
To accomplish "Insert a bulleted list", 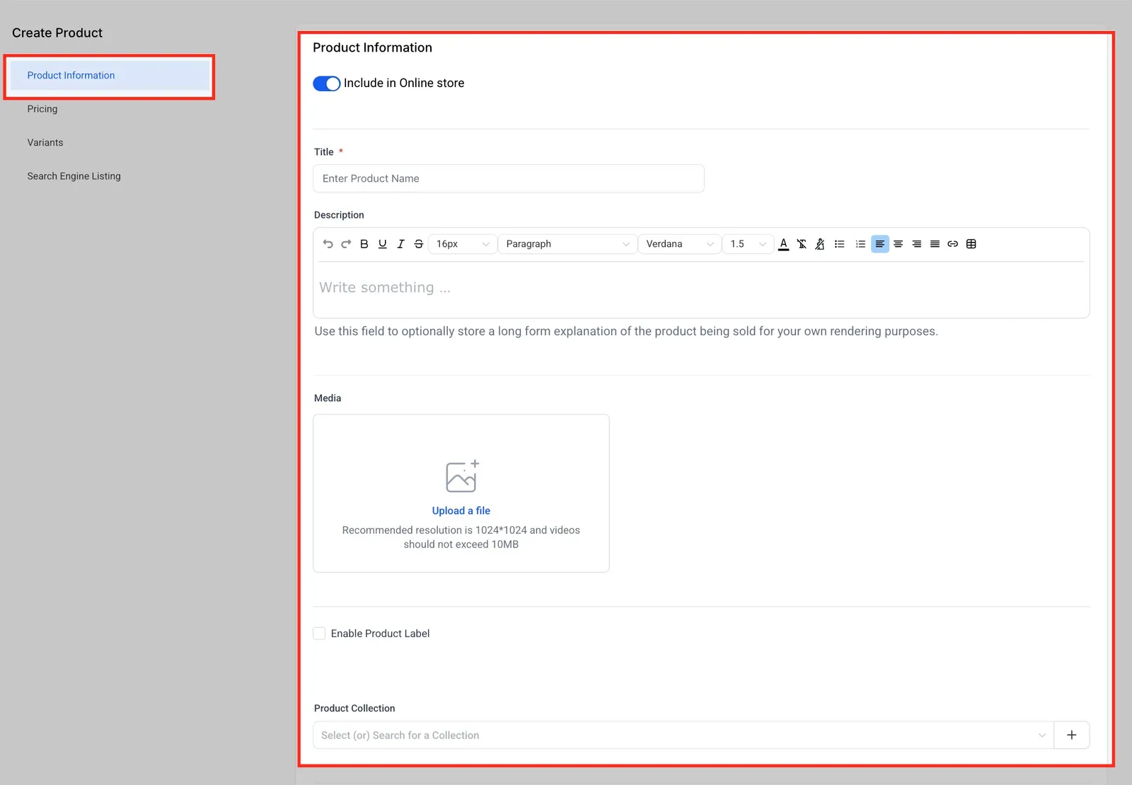I will pos(840,244).
